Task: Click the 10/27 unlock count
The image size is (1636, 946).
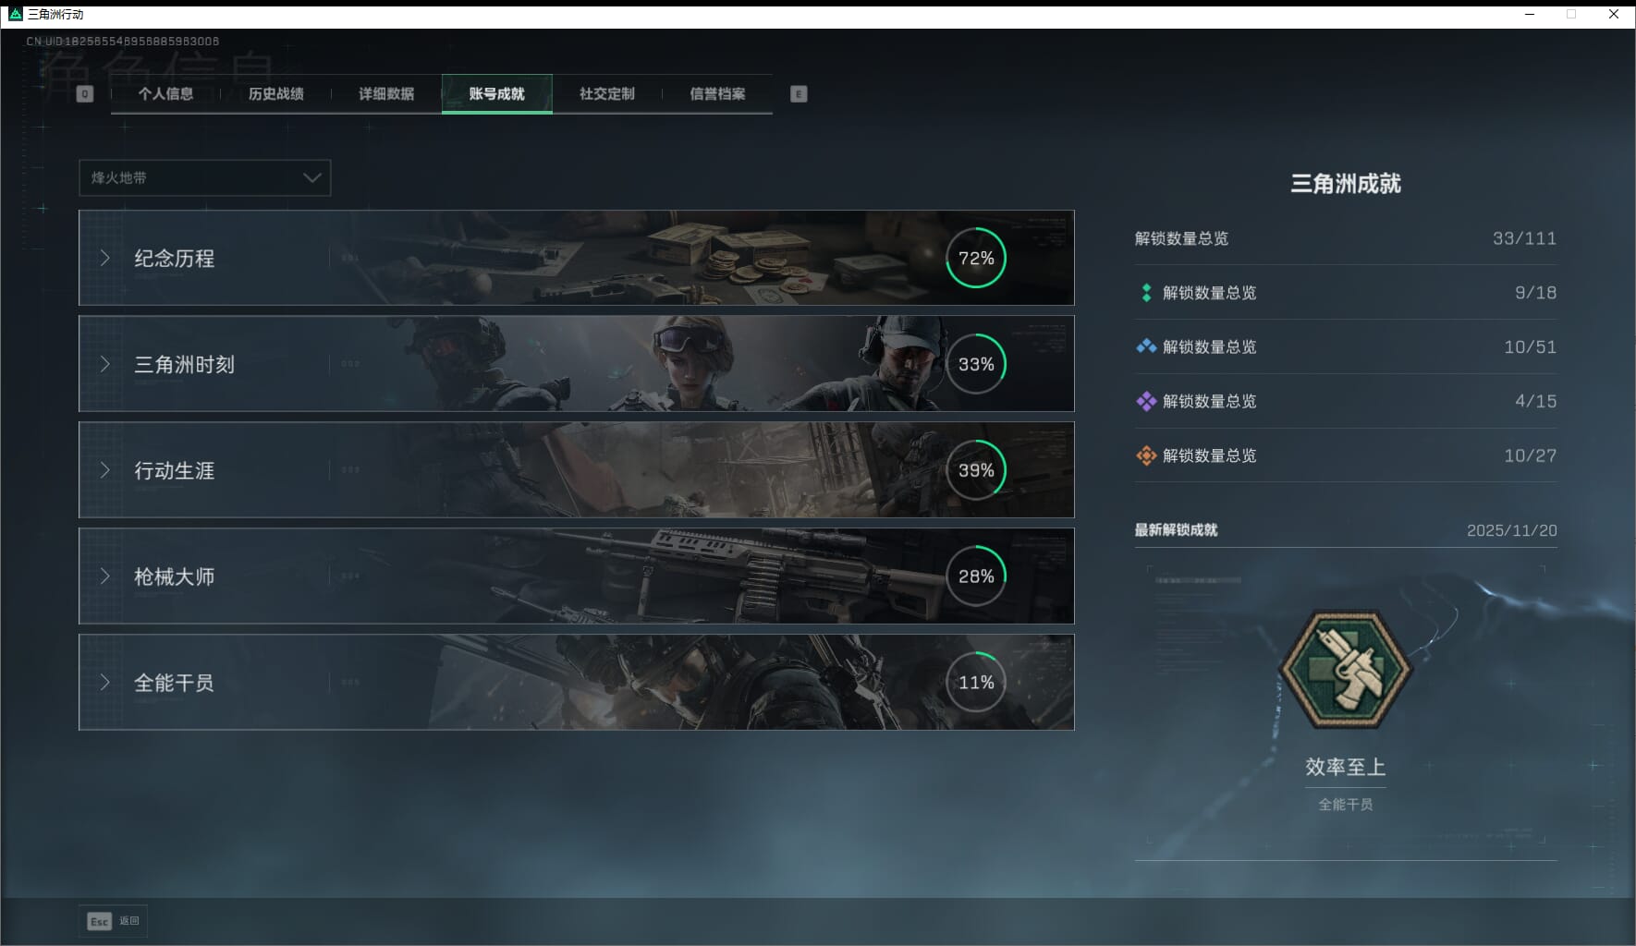Action: click(1530, 455)
